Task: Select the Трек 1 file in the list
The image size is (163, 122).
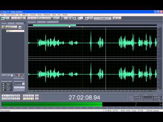Action: (15, 31)
